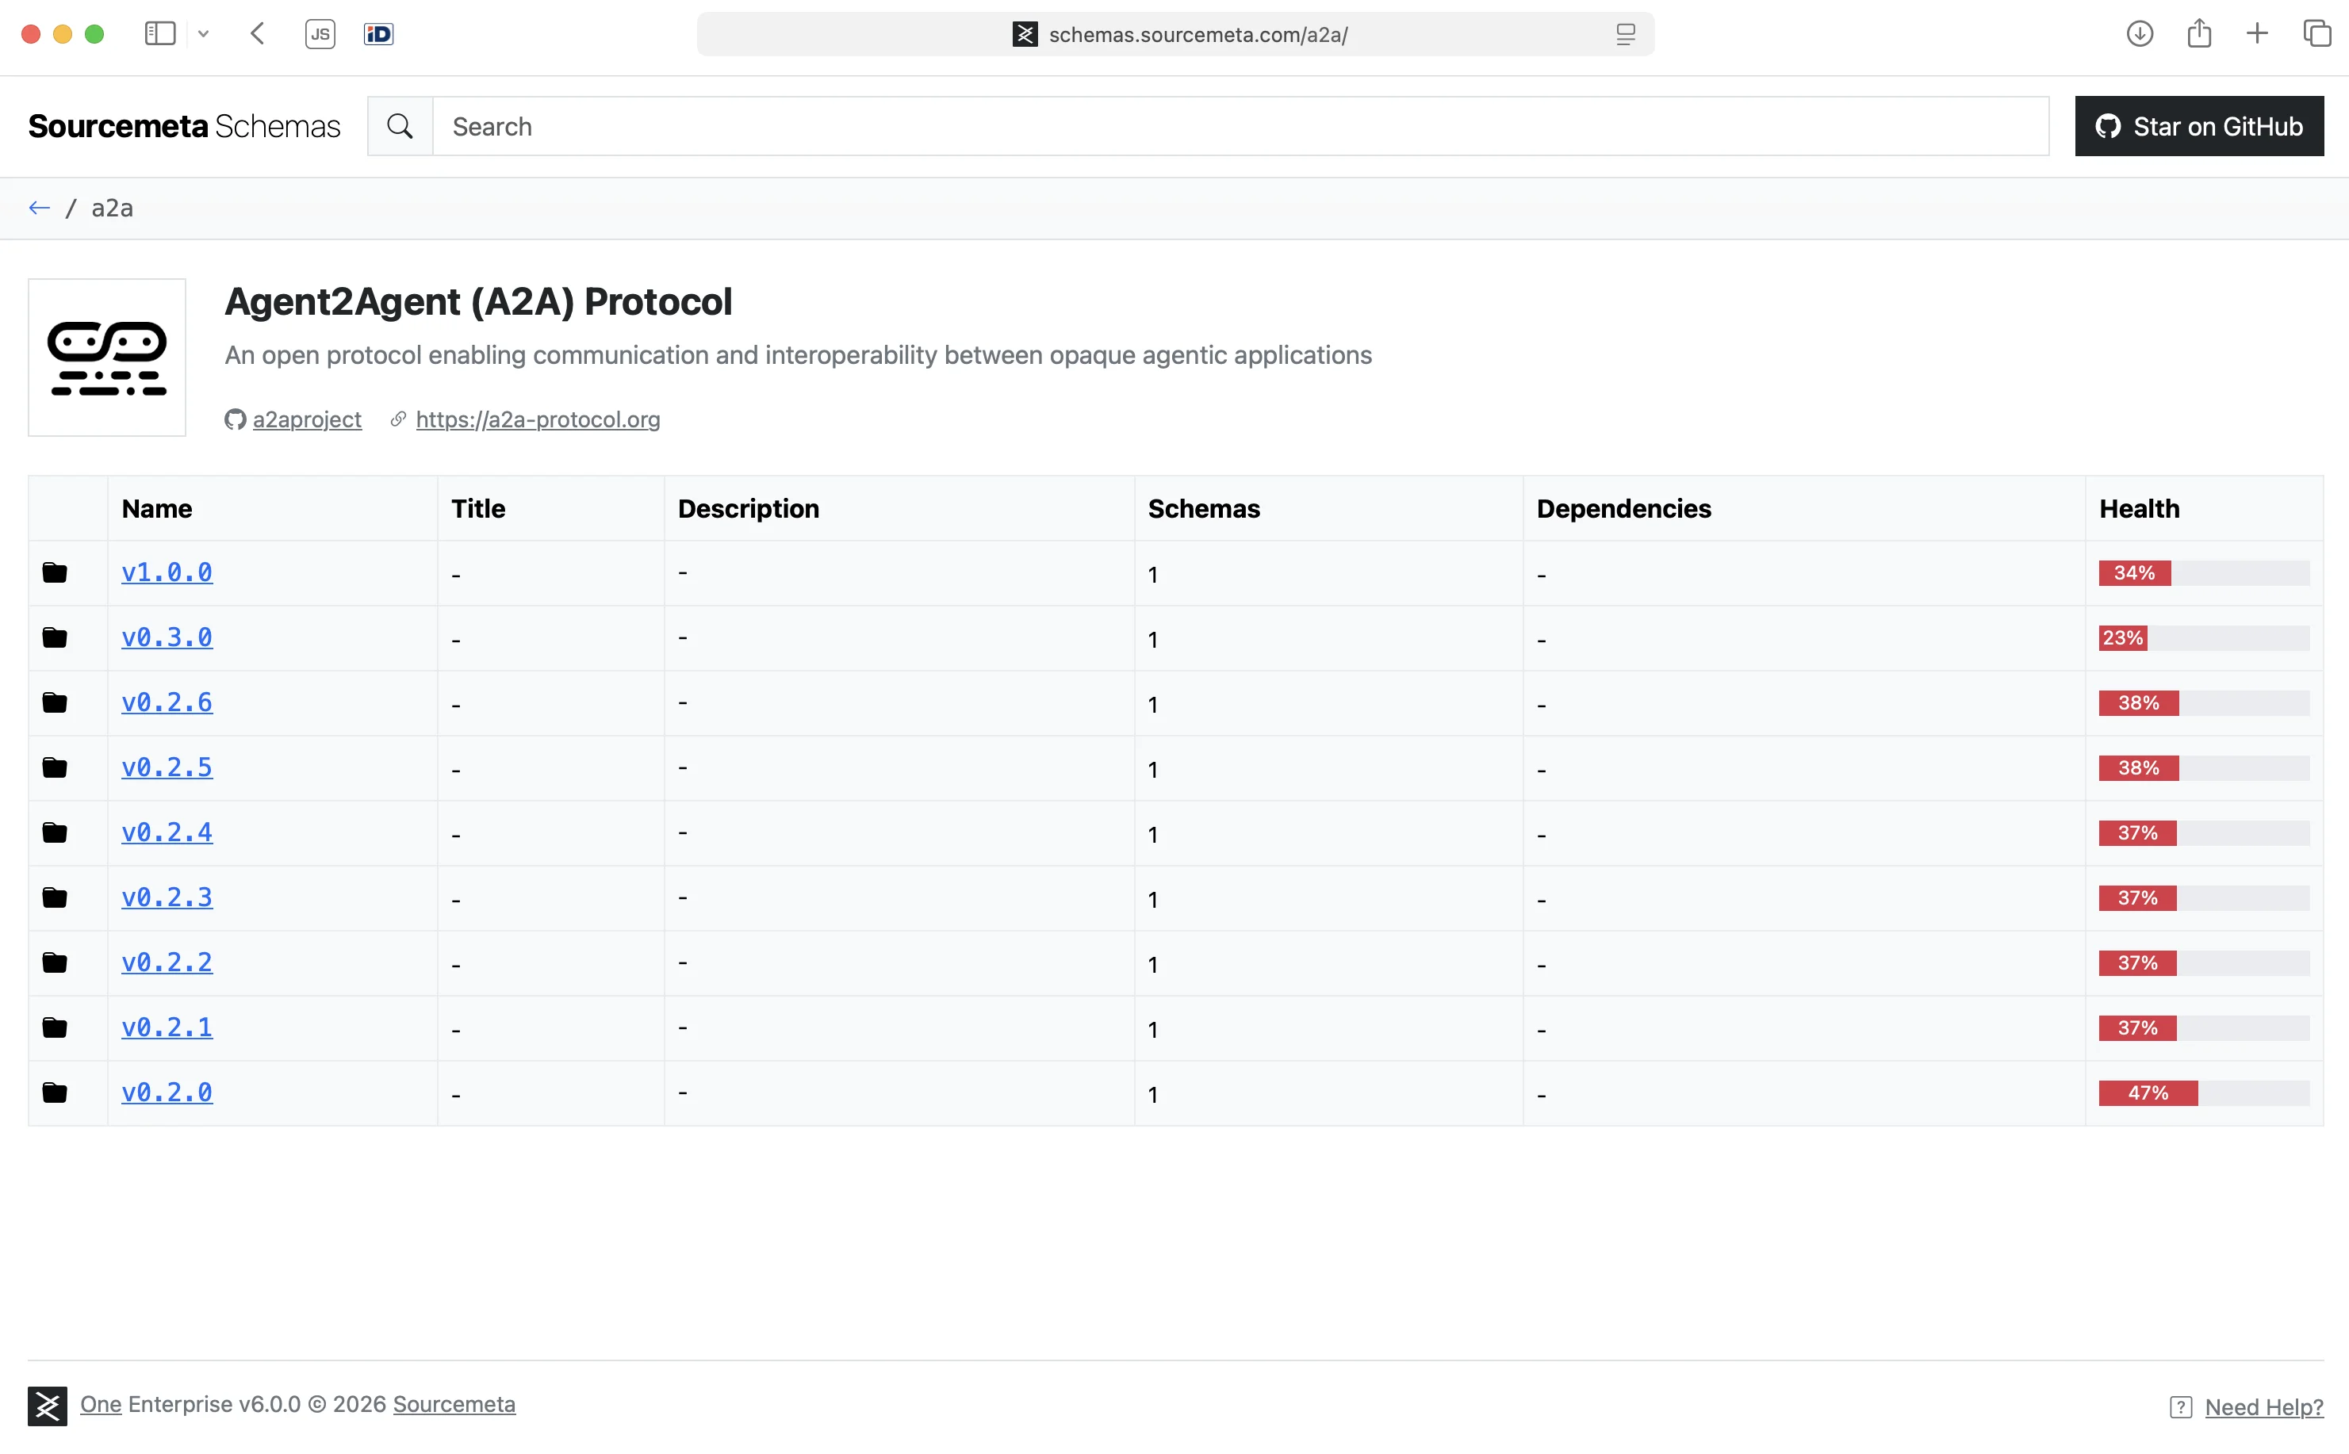The width and height of the screenshot is (2349, 1454).
Task: Click the Agent2Agent (A2A) Protocol heading
Action: (478, 302)
